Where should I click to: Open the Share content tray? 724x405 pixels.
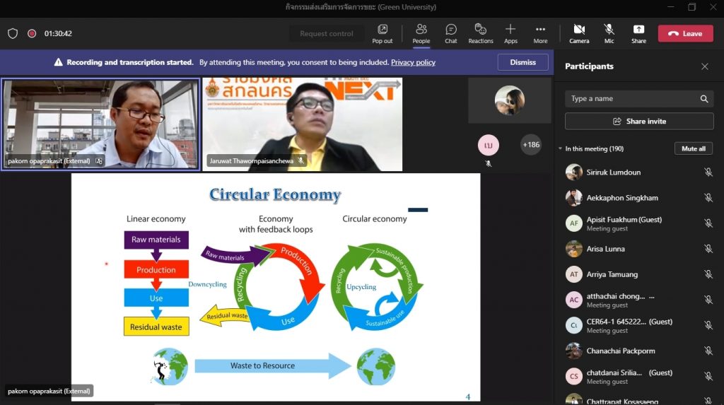[638, 33]
